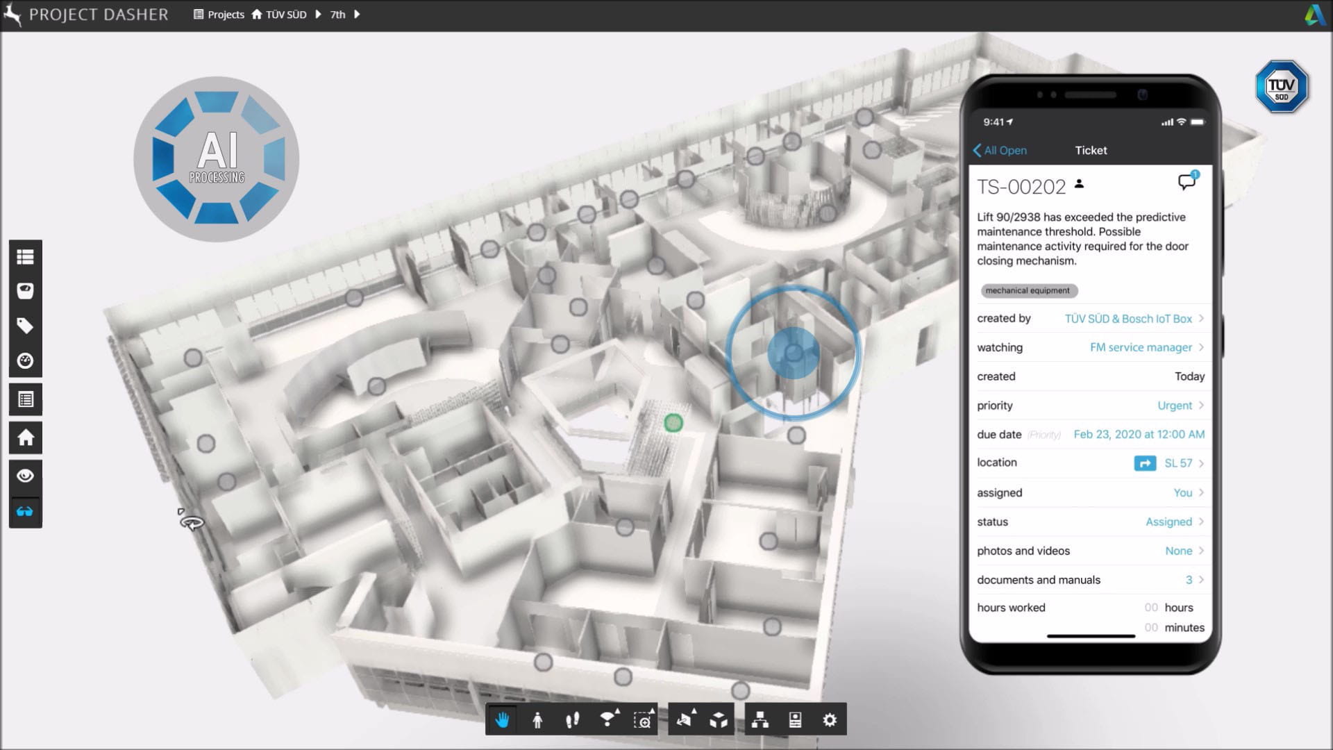Expand documents and manuals chevron
Screen dimensions: 1333x750
(1201, 580)
